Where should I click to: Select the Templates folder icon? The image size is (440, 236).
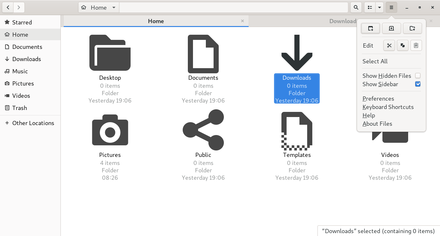pos(297,131)
